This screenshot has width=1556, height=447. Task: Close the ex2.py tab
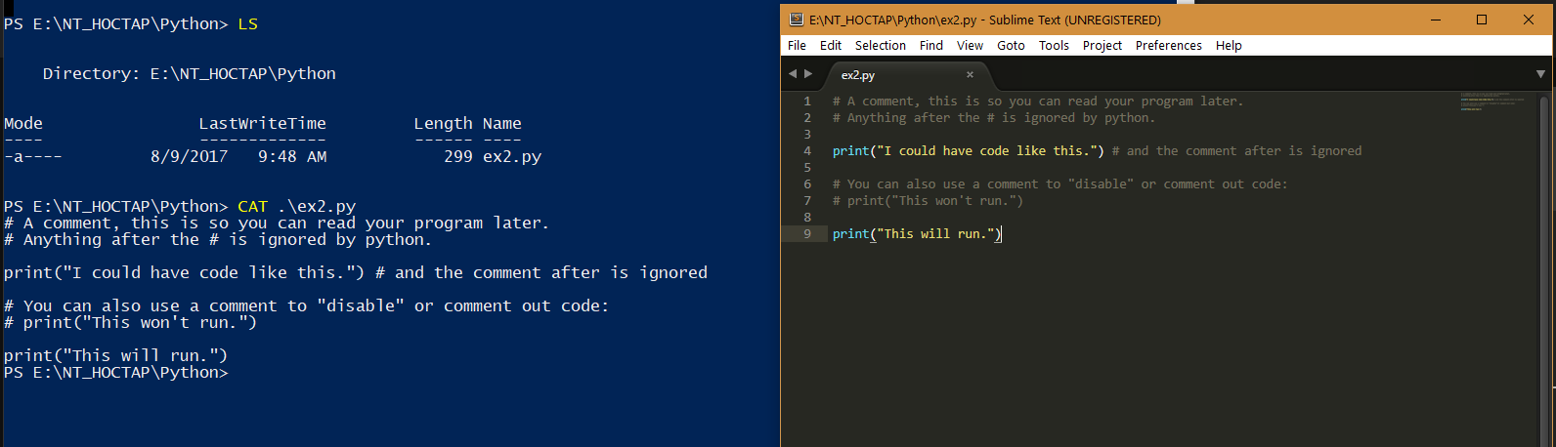click(970, 74)
